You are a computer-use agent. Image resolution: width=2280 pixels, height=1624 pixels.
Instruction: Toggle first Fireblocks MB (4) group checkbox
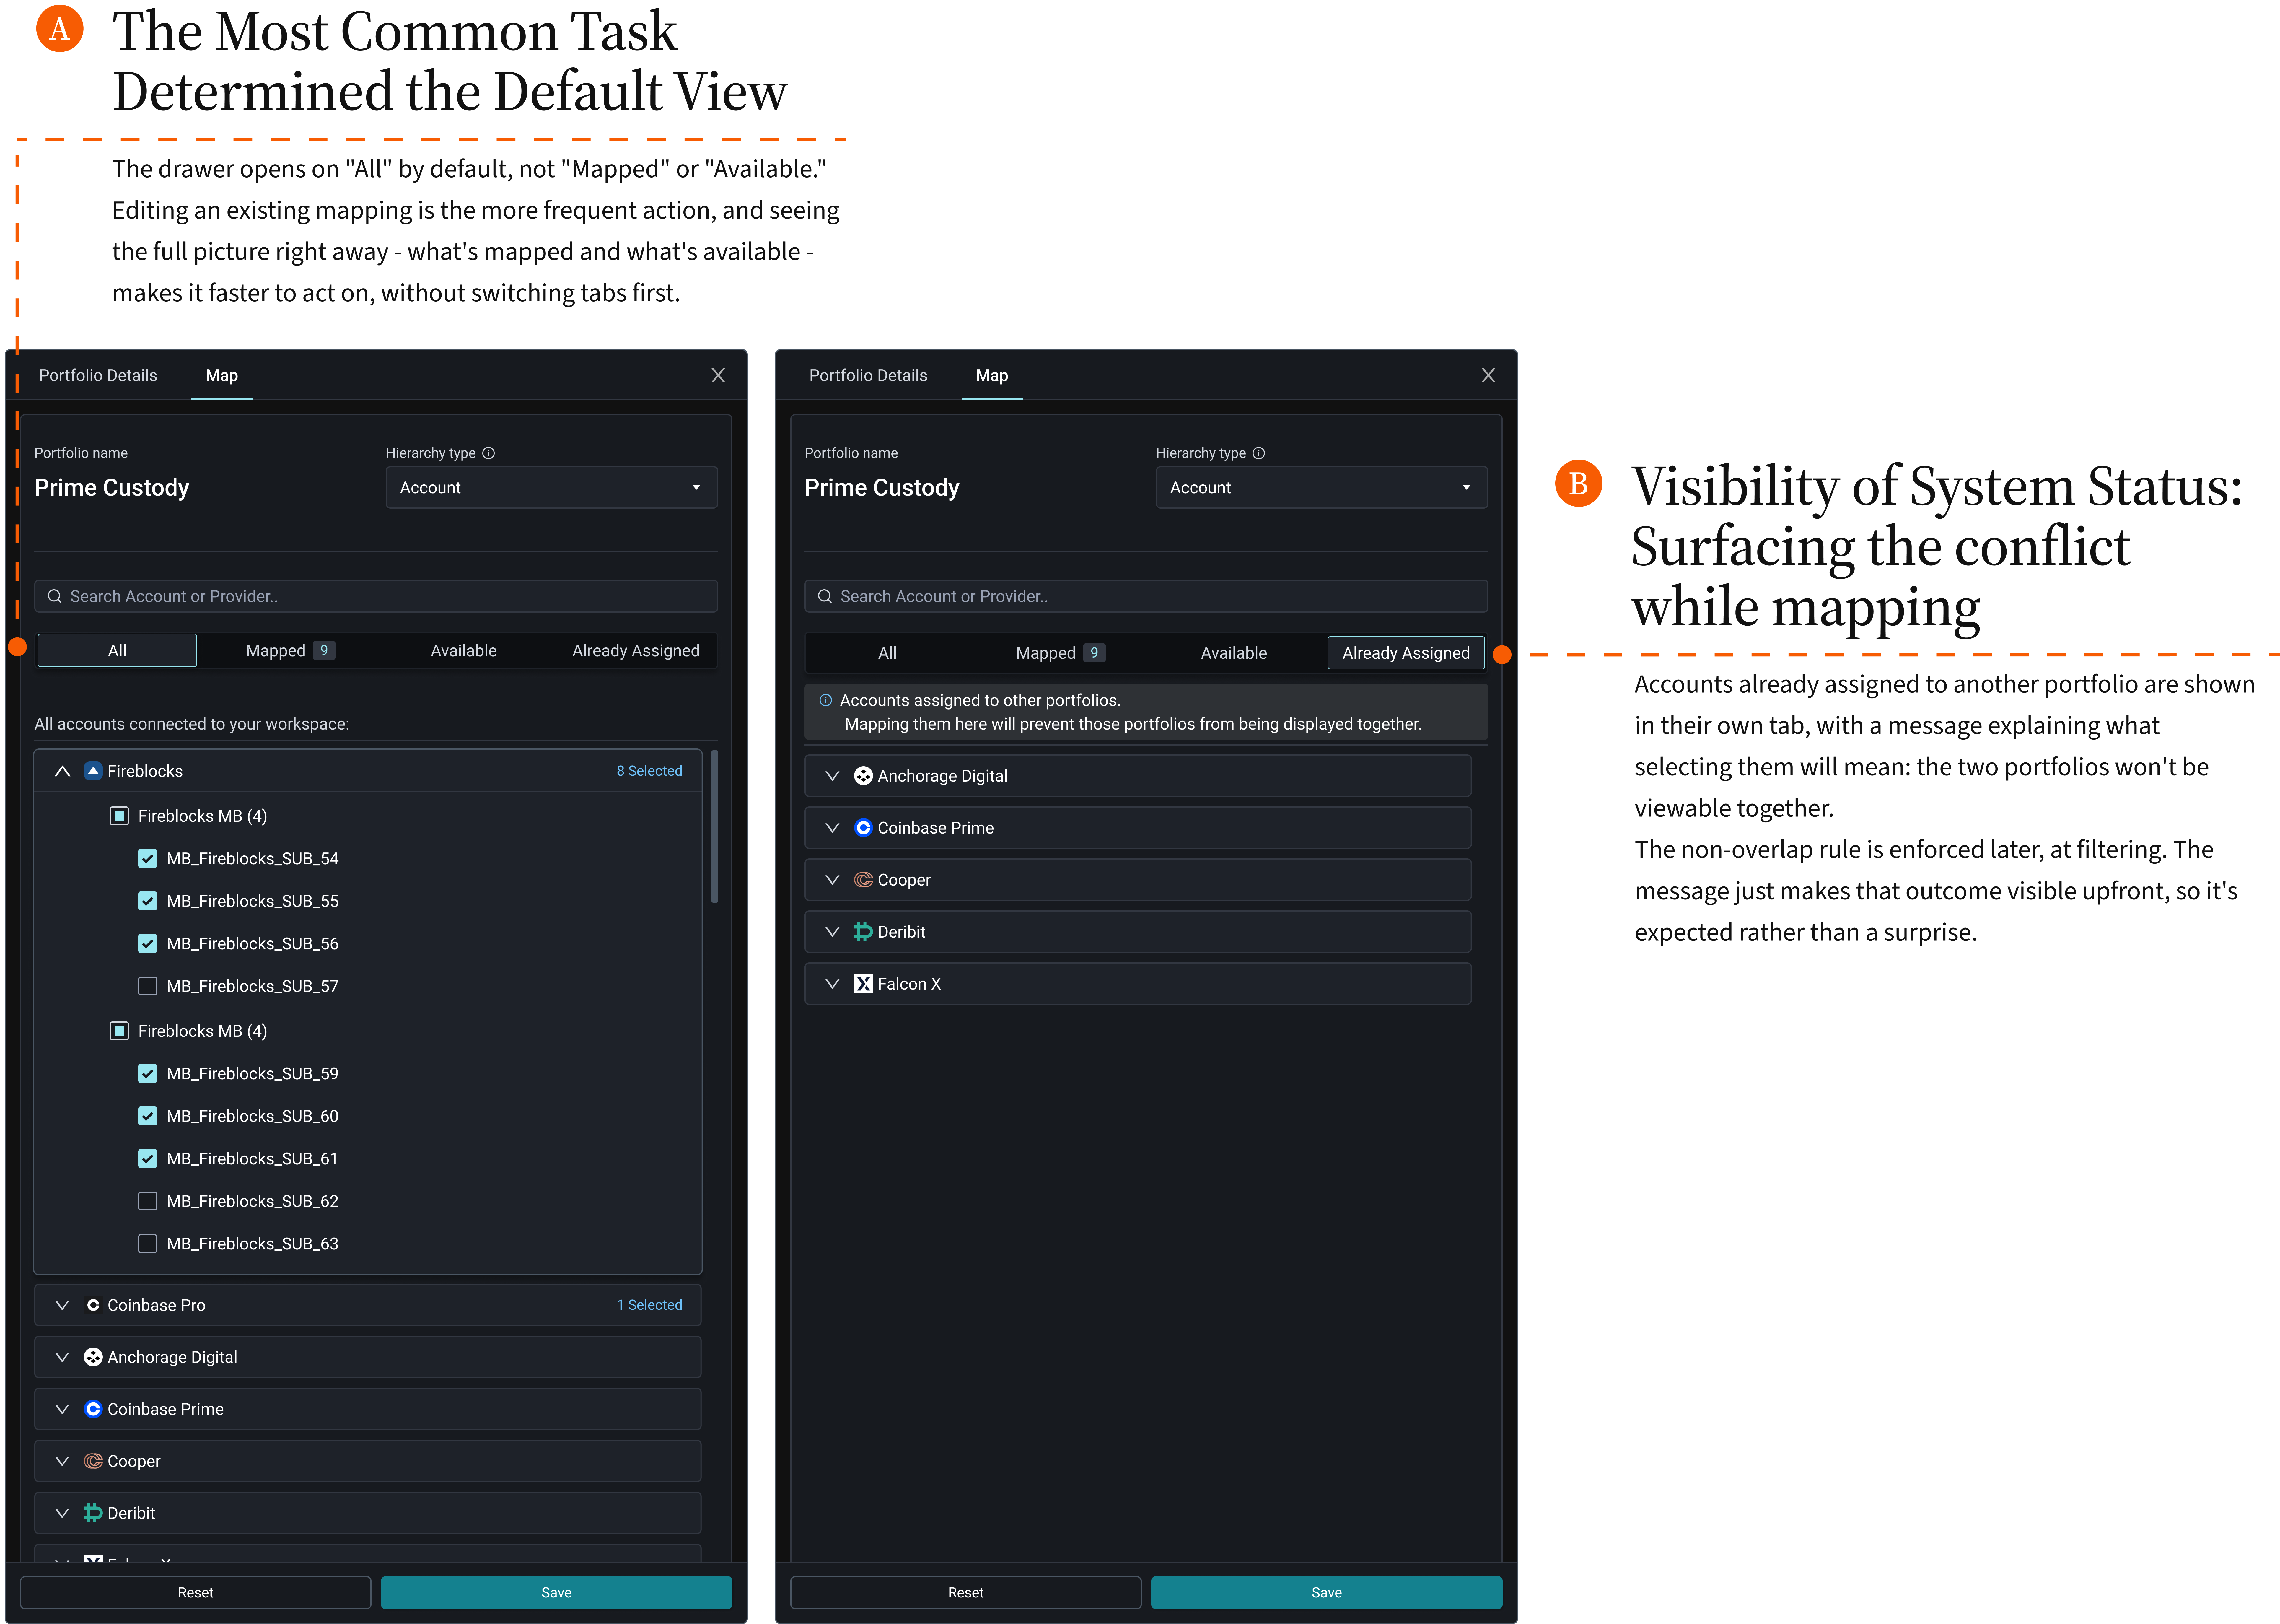tap(119, 816)
